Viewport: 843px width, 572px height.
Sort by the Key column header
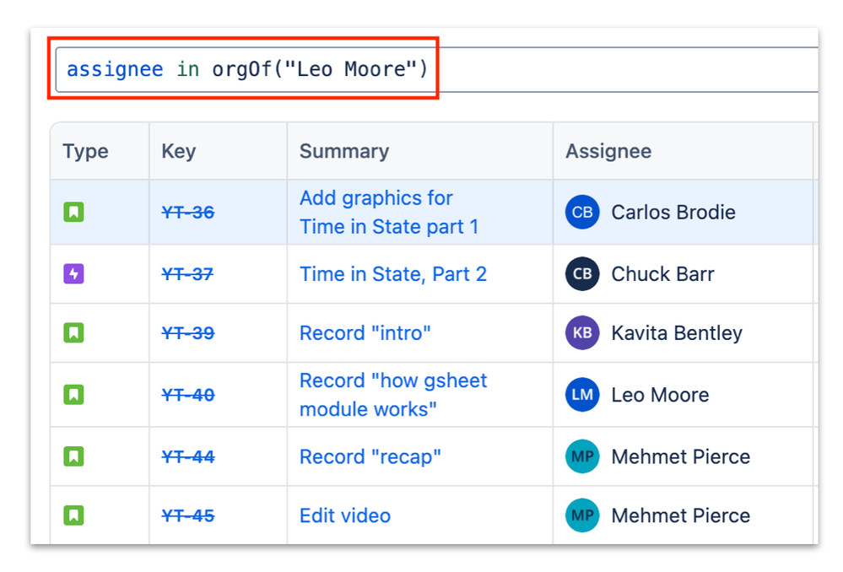coord(179,151)
